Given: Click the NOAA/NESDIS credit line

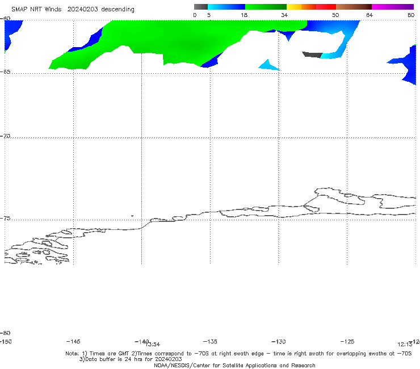Looking at the screenshot, I should tap(234, 365).
